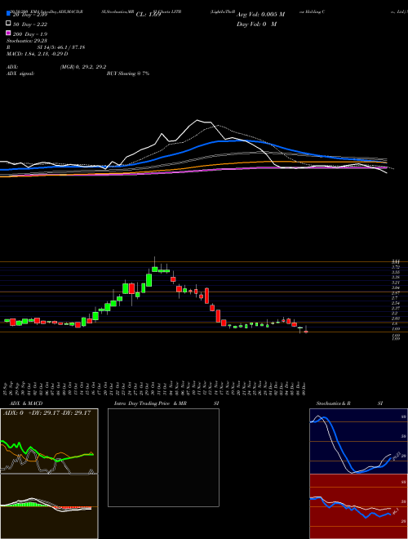Click the last red candlestick at chart's right end

[x=306, y=332]
